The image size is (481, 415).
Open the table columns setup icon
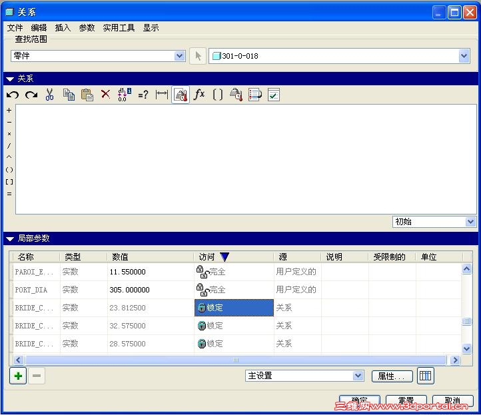[426, 376]
